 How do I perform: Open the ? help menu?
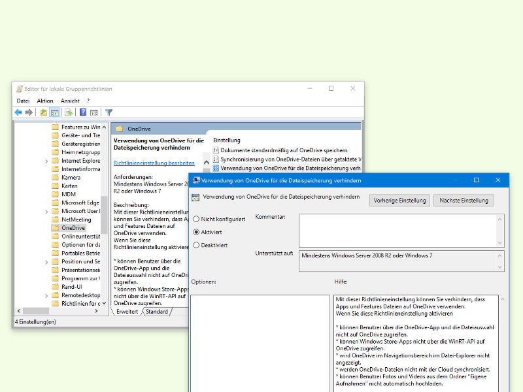(x=88, y=101)
